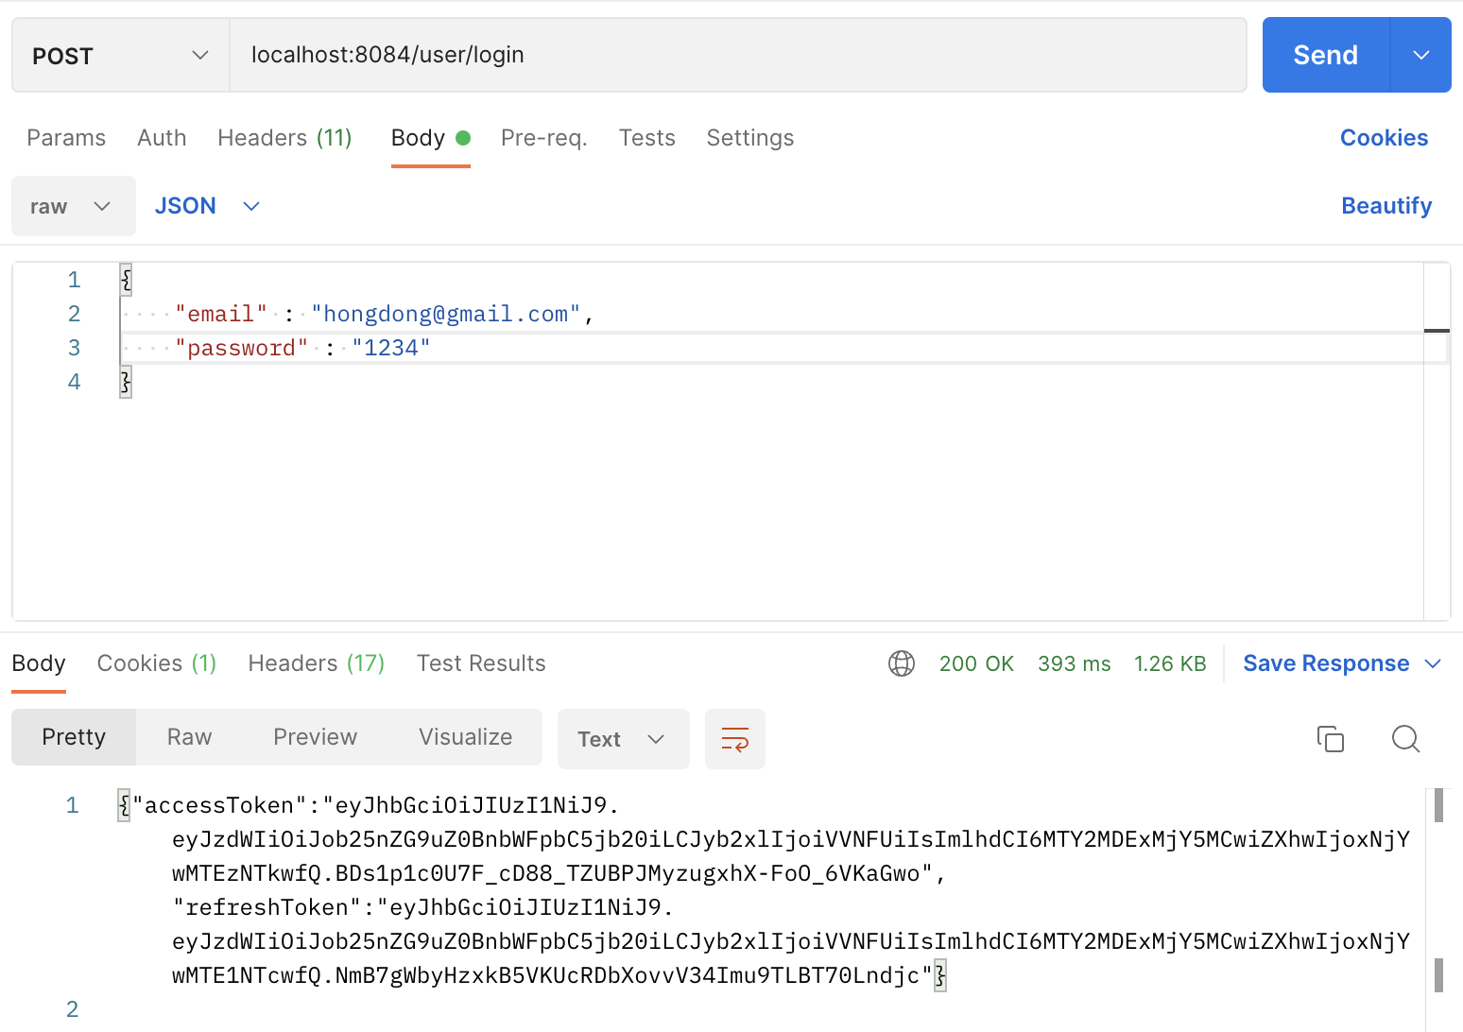Click Save Response
The image size is (1463, 1032).
tap(1326, 663)
